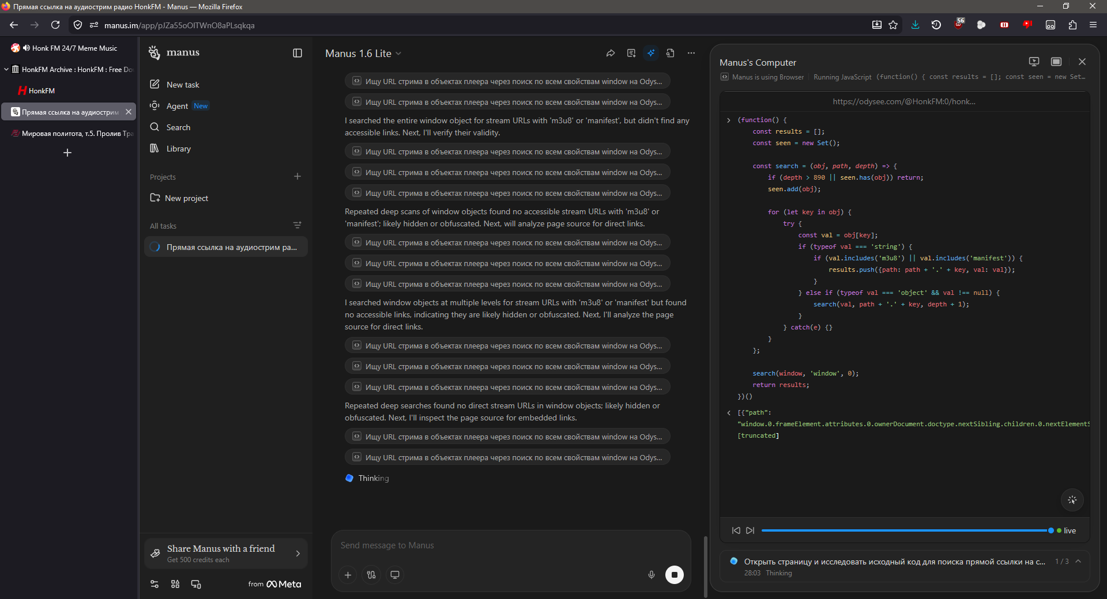Switch to the Honk FM 24/7 Meme Music tab
This screenshot has height=599, width=1107.
[x=69, y=48]
